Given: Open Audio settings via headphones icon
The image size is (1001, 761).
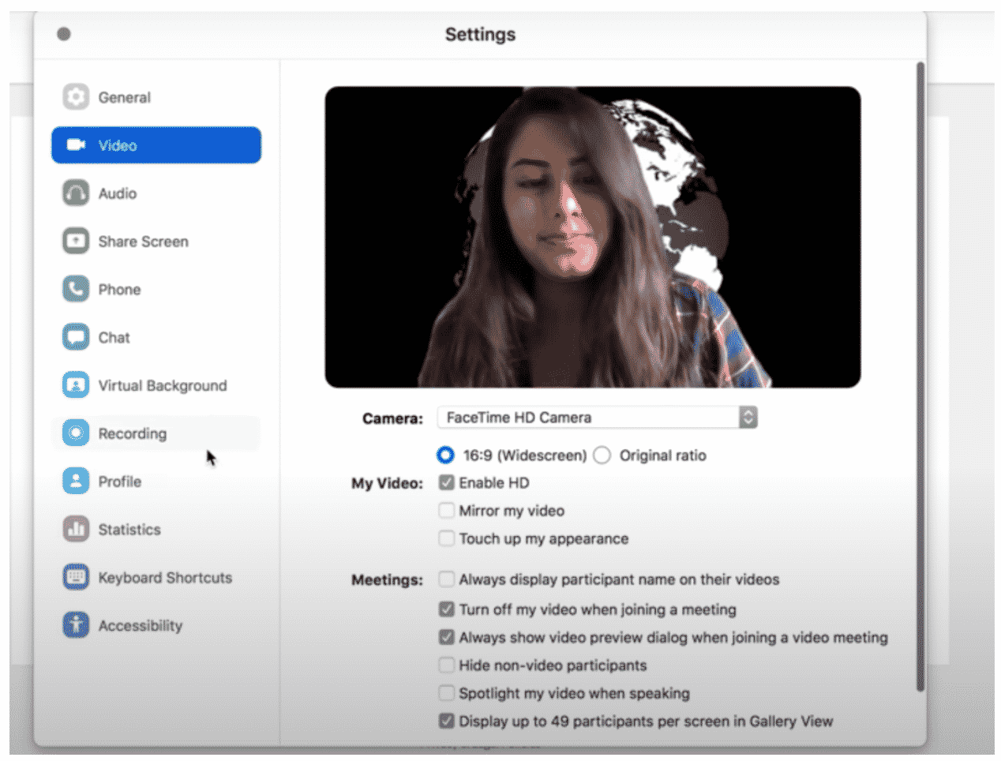Looking at the screenshot, I should click(76, 193).
